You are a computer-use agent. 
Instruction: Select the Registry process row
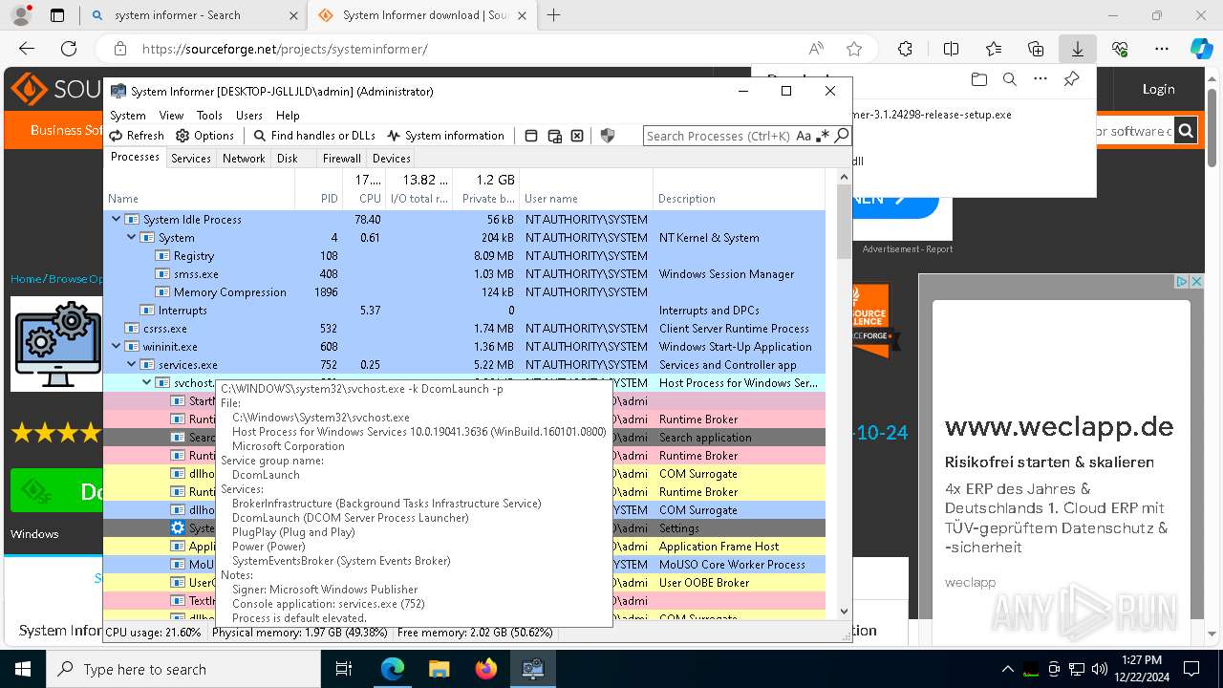coord(464,255)
